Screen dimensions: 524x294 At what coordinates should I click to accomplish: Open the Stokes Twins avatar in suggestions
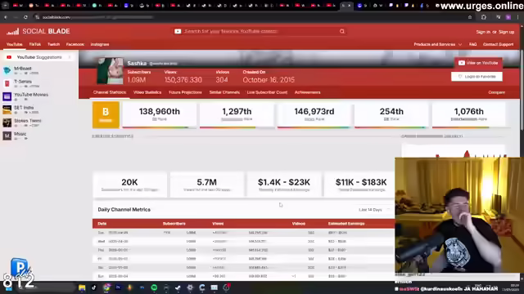click(x=7, y=122)
